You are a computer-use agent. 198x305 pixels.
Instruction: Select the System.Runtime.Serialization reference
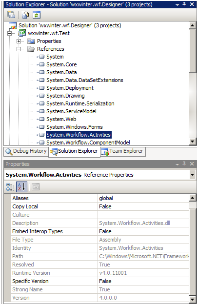80,103
